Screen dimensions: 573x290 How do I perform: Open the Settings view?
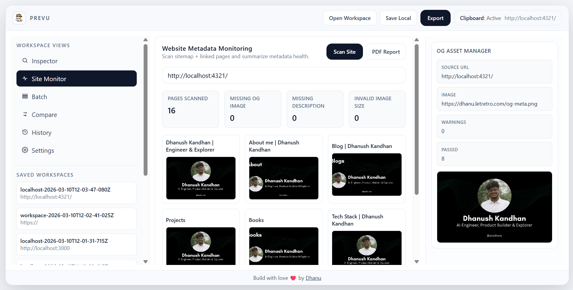pyautogui.click(x=77, y=150)
